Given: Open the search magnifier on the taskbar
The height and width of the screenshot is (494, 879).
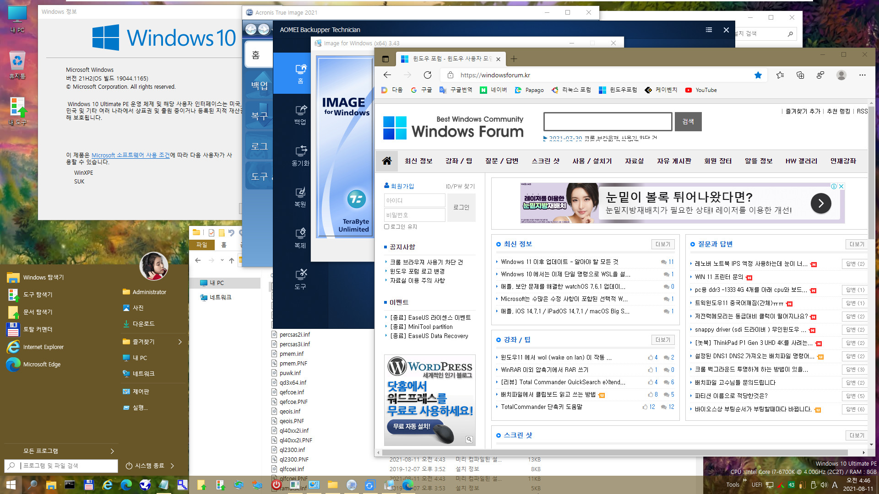Looking at the screenshot, I should 32,484.
